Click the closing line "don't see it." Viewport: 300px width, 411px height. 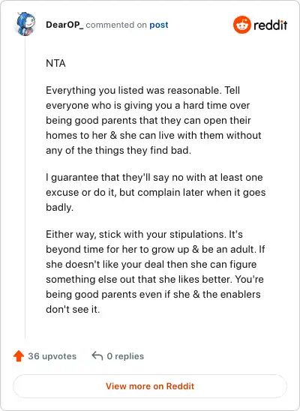[73, 309]
